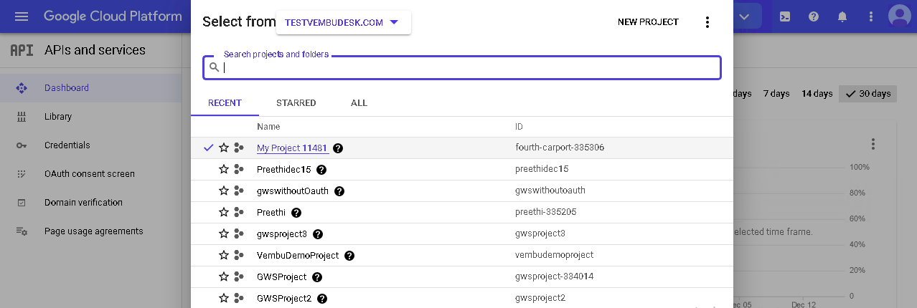The height and width of the screenshot is (308, 917).
Task: Click the help icon beside My Project 11481
Action: pyautogui.click(x=338, y=148)
